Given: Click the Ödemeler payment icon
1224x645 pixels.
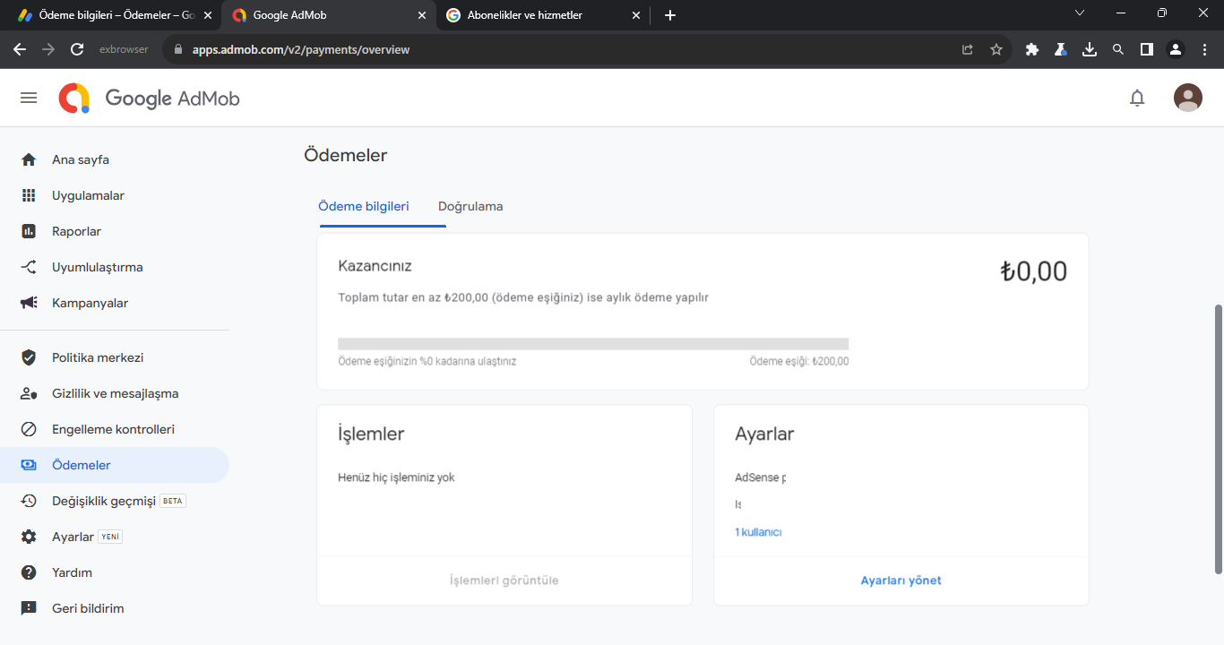Looking at the screenshot, I should pos(29,465).
